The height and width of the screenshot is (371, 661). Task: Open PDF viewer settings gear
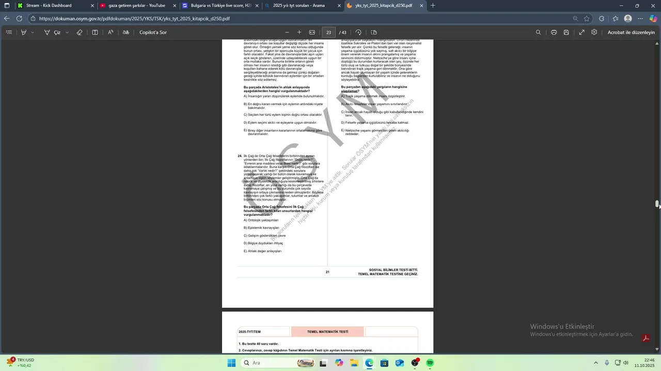click(594, 32)
